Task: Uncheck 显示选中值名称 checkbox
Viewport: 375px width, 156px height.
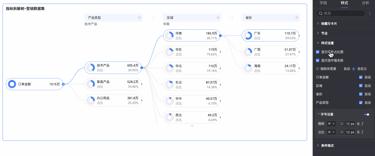Action: click(x=318, y=61)
